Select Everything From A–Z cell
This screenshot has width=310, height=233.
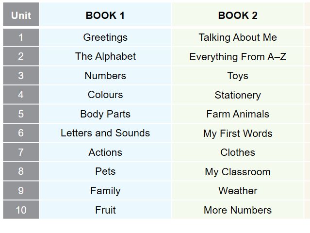tap(238, 57)
